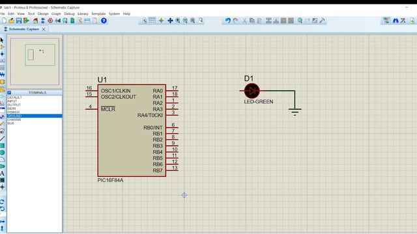Open the Help menu
This screenshot has height=234, width=417.
point(126,14)
